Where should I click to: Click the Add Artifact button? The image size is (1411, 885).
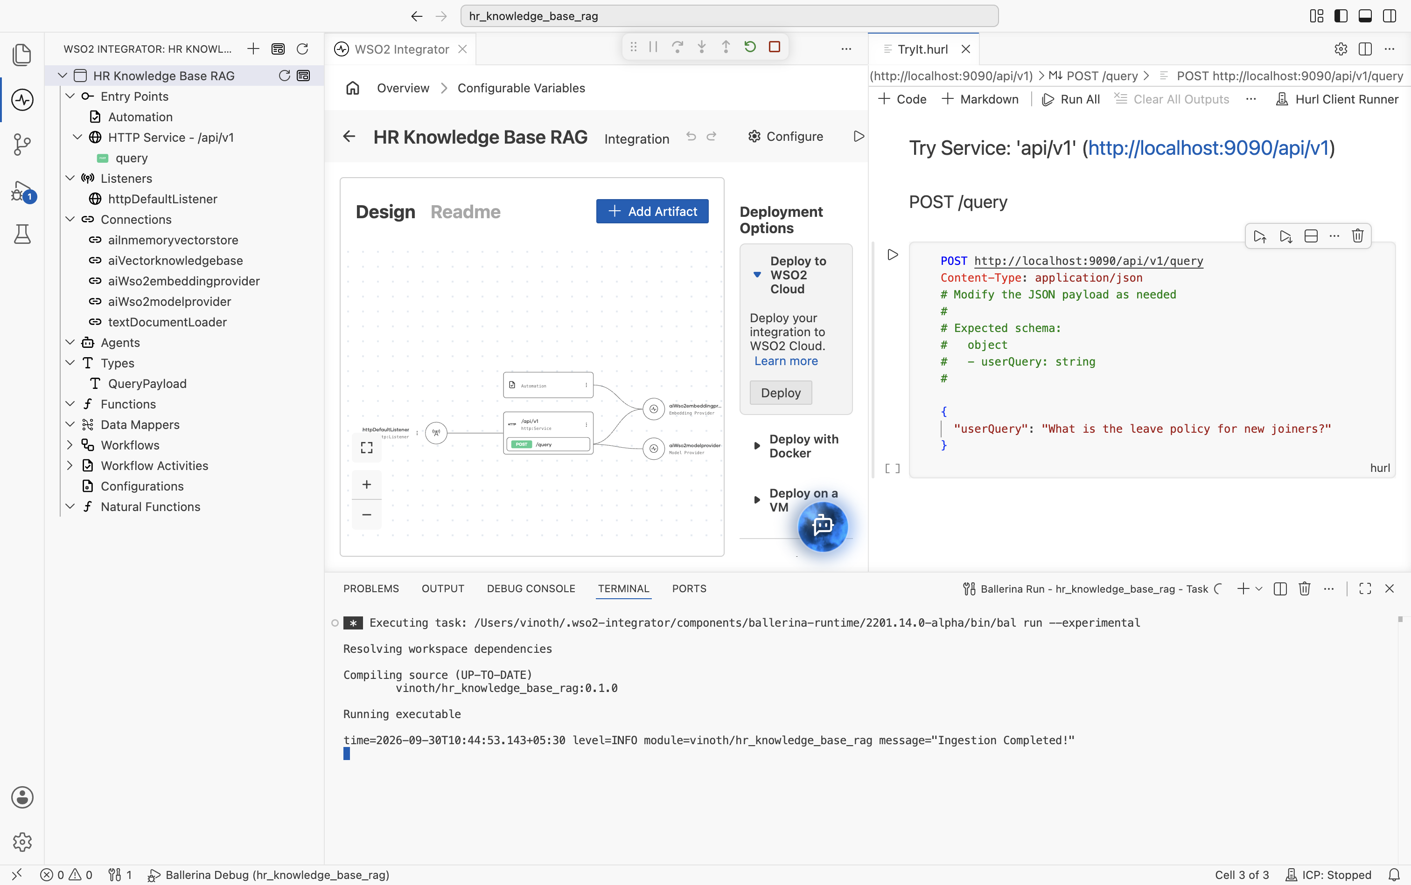pyautogui.click(x=652, y=211)
